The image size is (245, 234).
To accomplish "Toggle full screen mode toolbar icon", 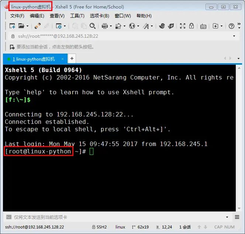I will (182, 26).
